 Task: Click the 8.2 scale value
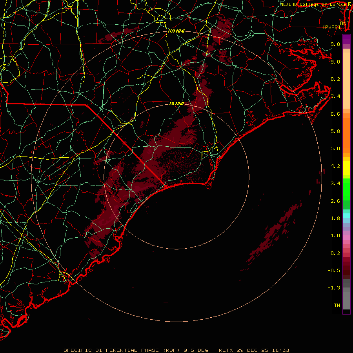(x=335, y=79)
